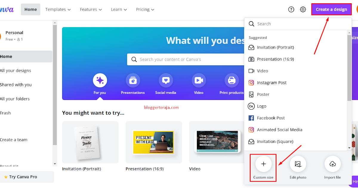This screenshot has height=188, width=358.
Task: Choose the Poster suggestion text
Action: [263, 94]
